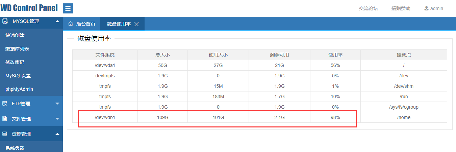456x152 pixels.
Task: Click the /run mount point cell
Action: click(404, 97)
